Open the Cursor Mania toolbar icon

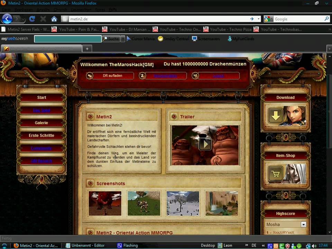click(129, 38)
